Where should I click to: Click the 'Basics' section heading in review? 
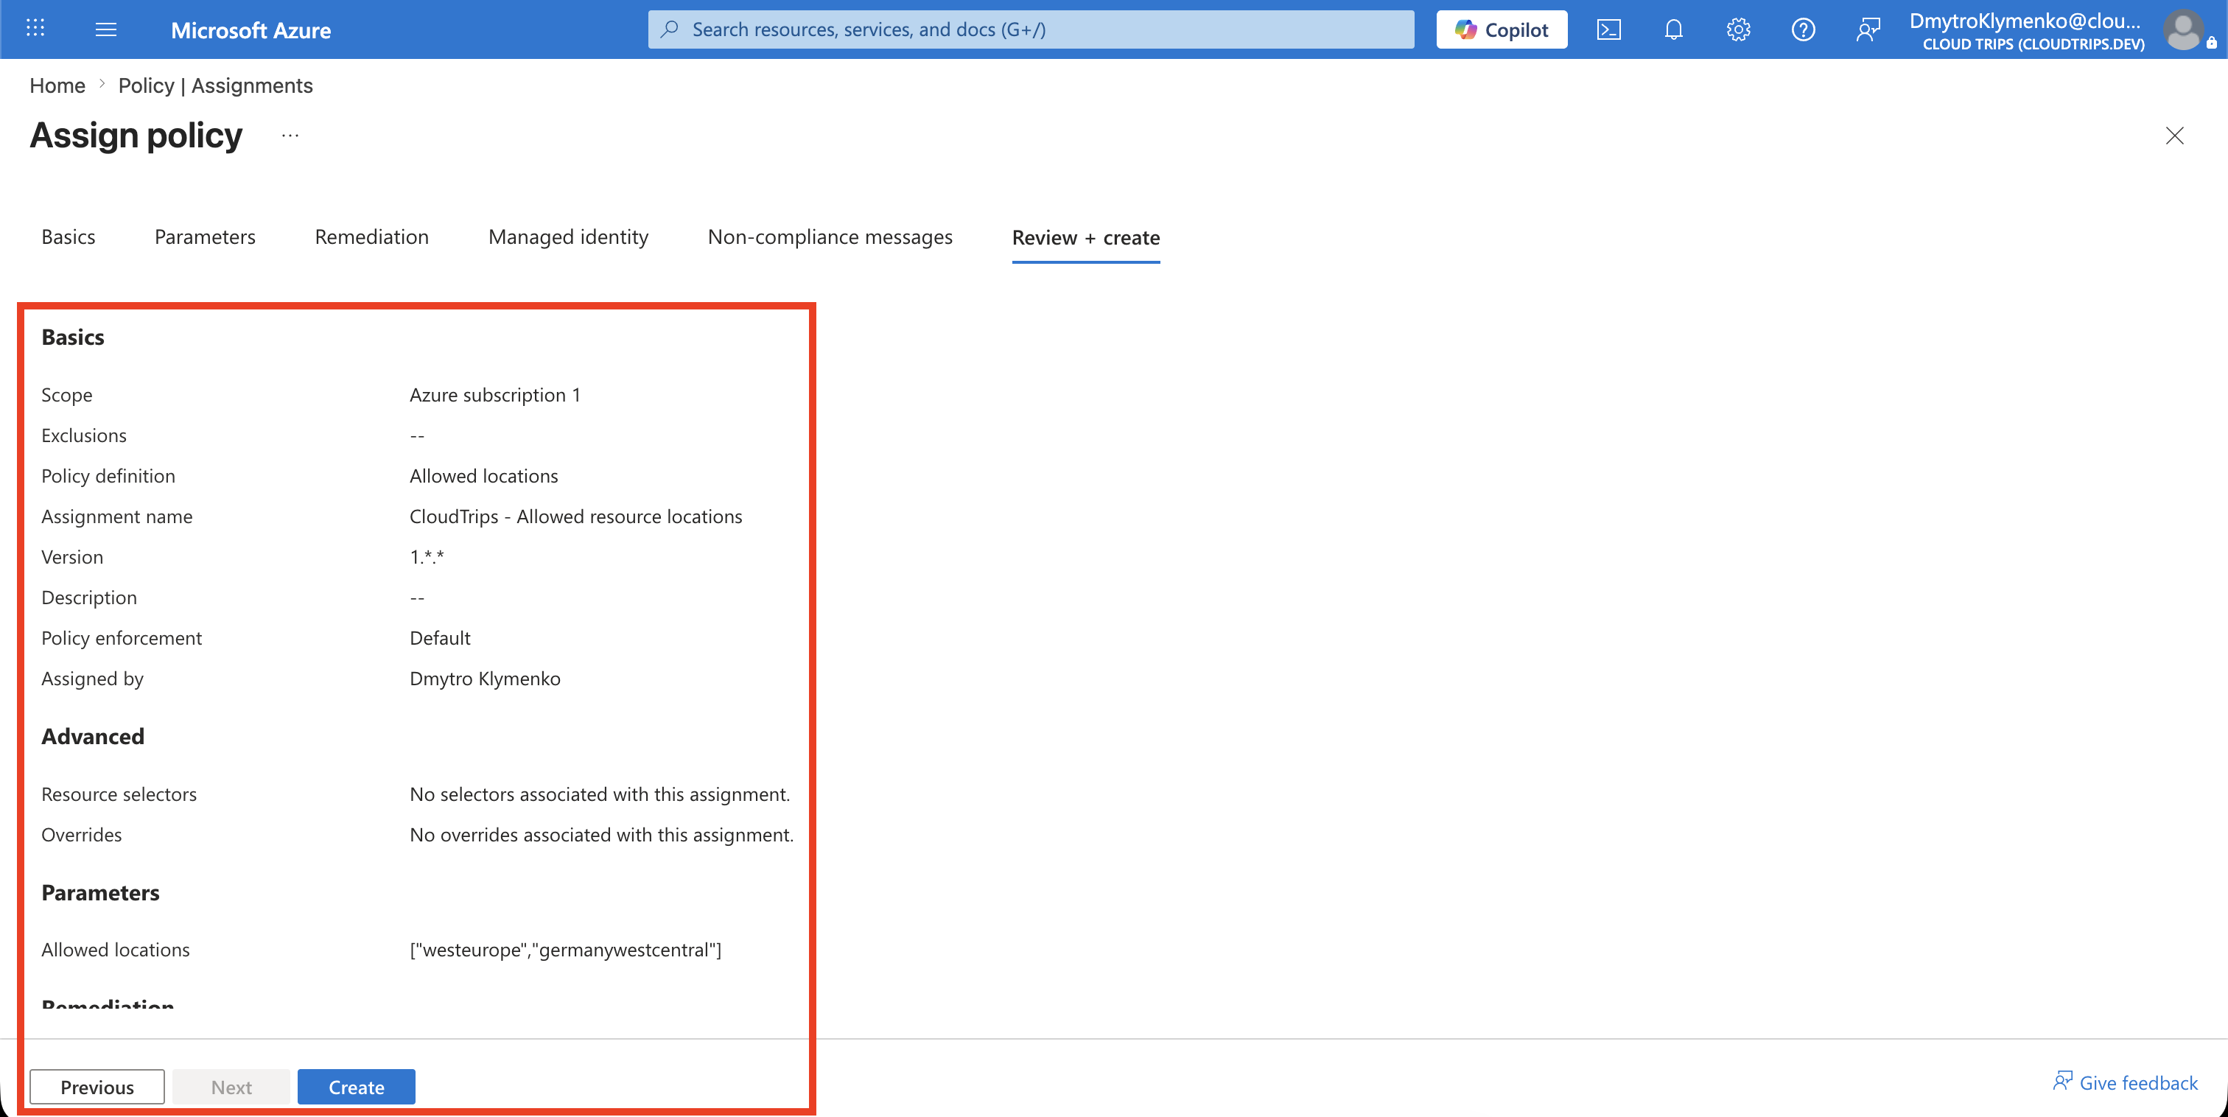point(73,337)
